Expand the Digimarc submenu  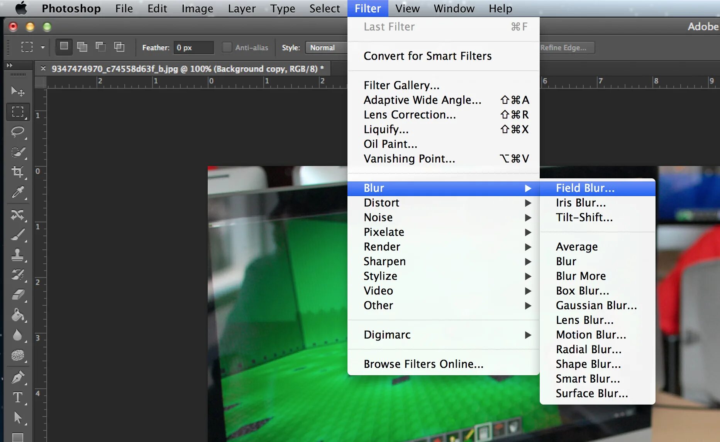(x=443, y=335)
